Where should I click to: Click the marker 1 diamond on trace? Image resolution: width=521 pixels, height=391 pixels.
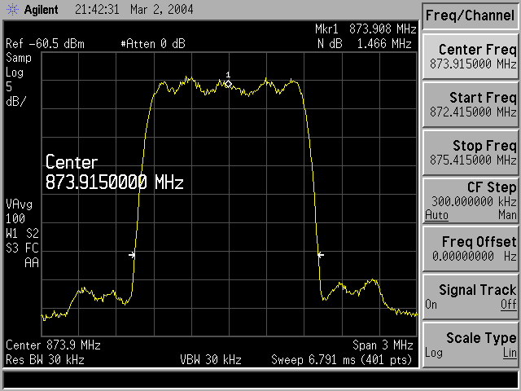228,84
